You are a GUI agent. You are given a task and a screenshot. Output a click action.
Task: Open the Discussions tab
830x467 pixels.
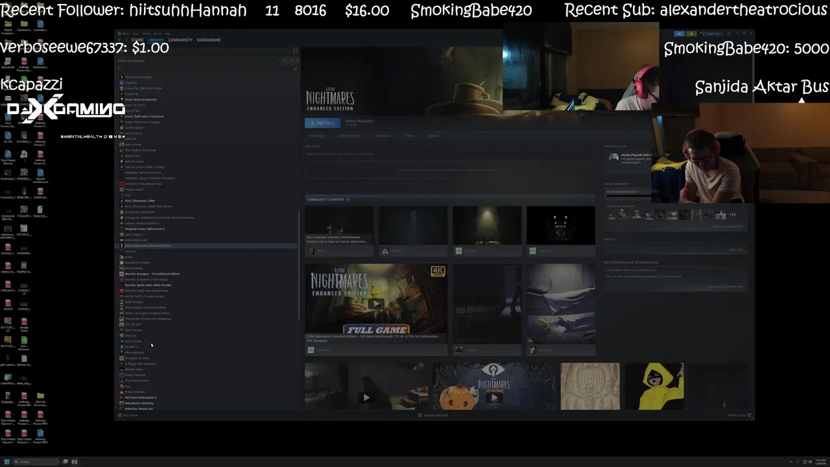click(382, 136)
